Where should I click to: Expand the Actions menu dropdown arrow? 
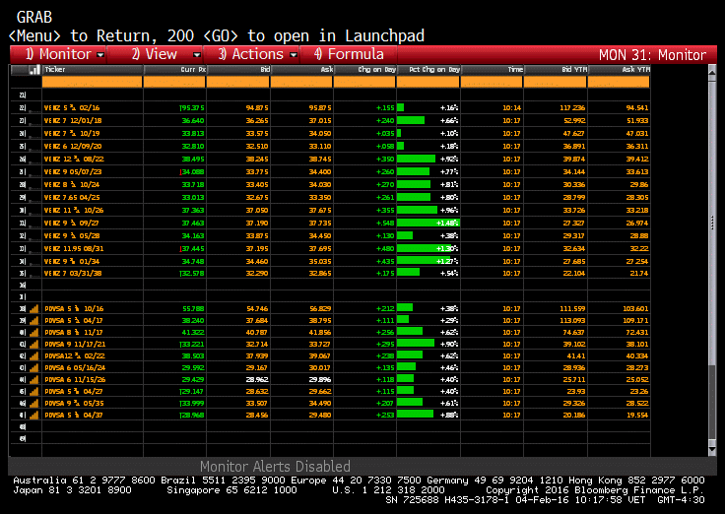294,55
